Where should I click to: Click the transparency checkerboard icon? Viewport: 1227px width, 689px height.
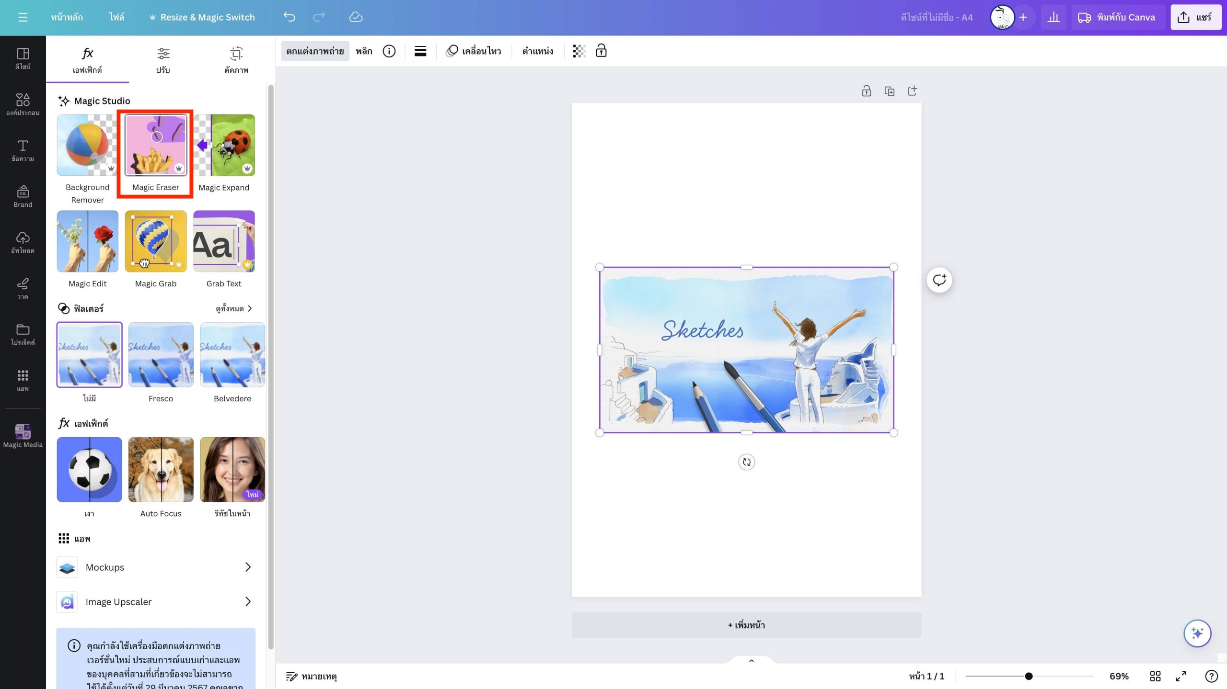(x=579, y=51)
